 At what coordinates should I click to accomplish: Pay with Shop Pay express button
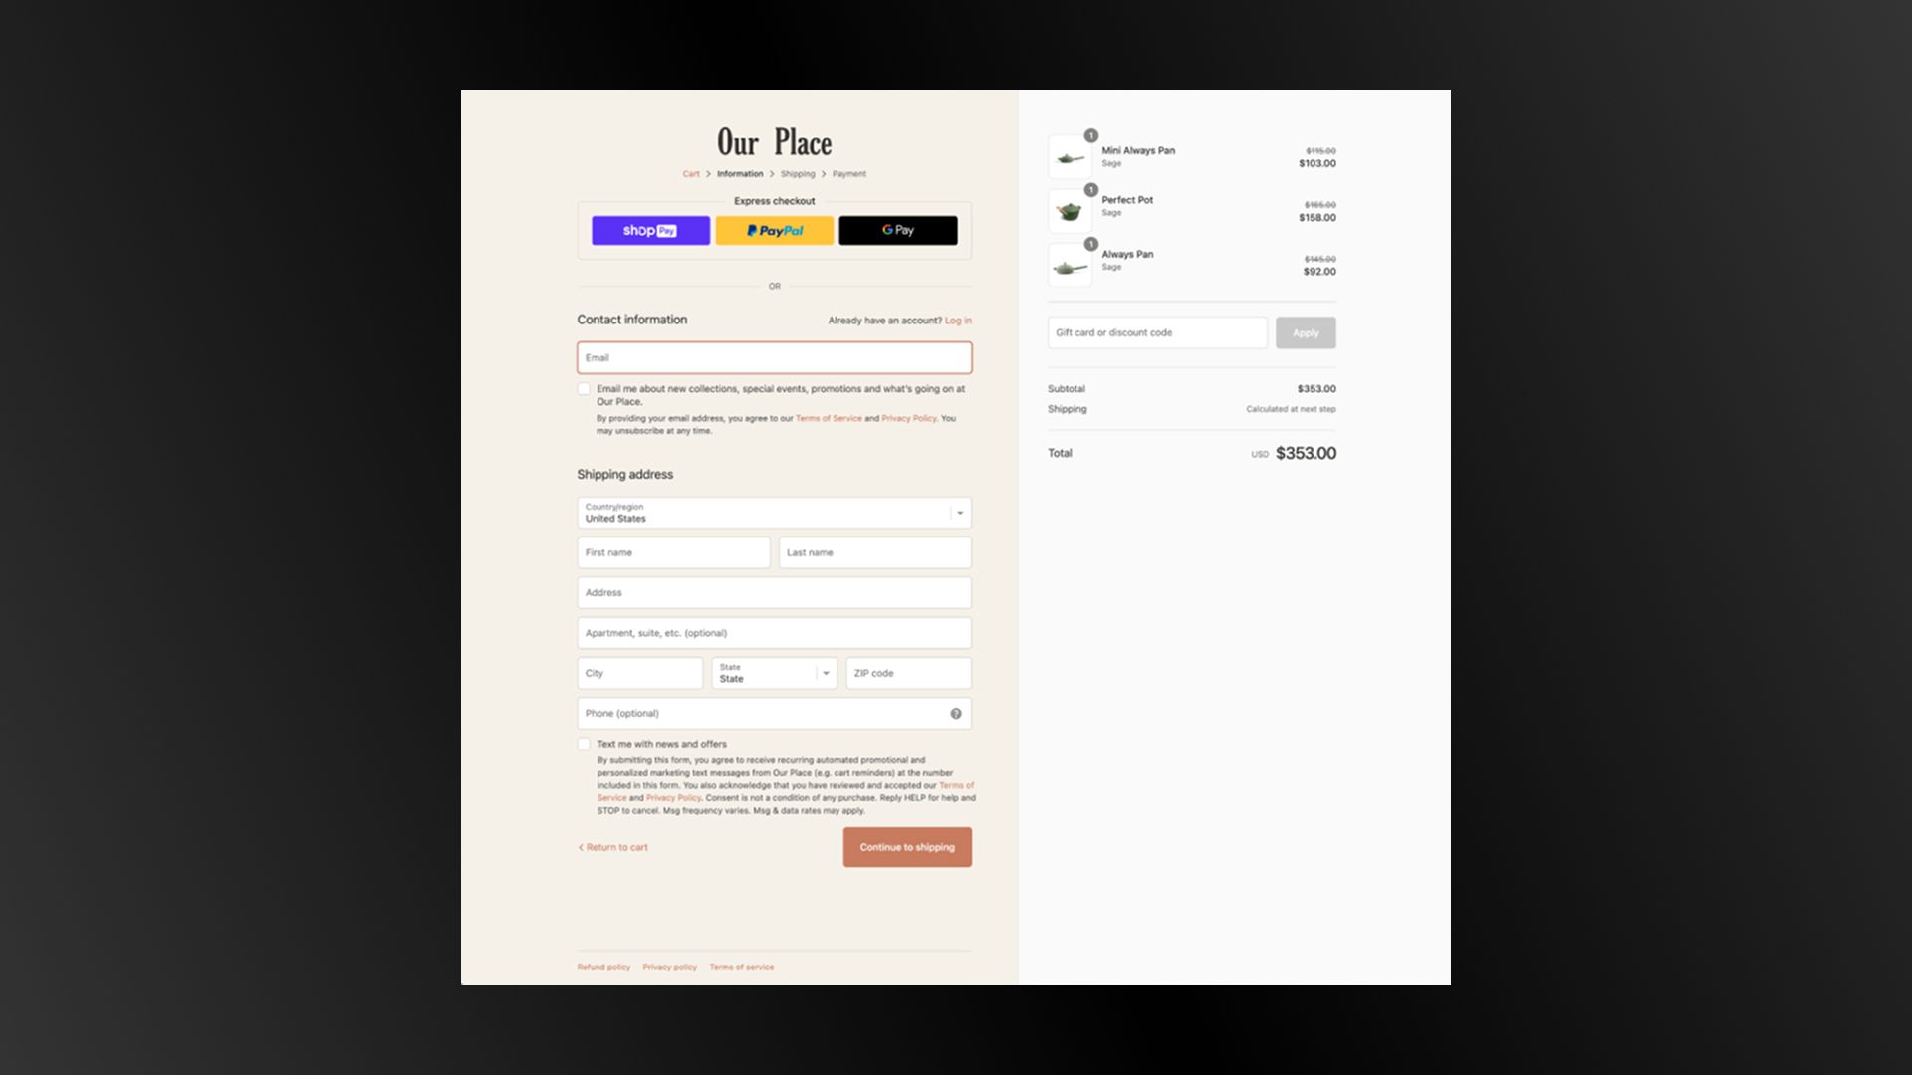pos(650,230)
